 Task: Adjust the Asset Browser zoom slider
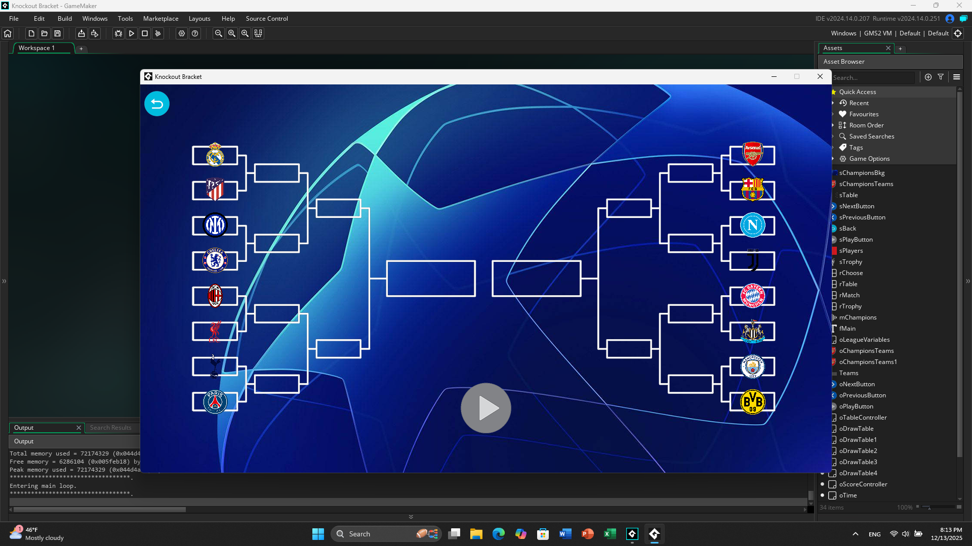coord(928,507)
